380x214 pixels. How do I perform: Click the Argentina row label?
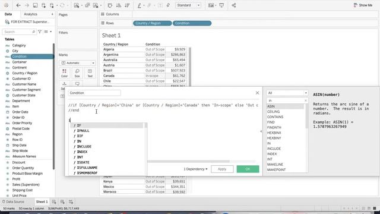[111, 55]
